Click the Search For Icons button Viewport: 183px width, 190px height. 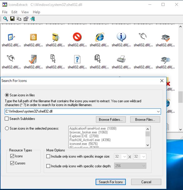(111, 182)
